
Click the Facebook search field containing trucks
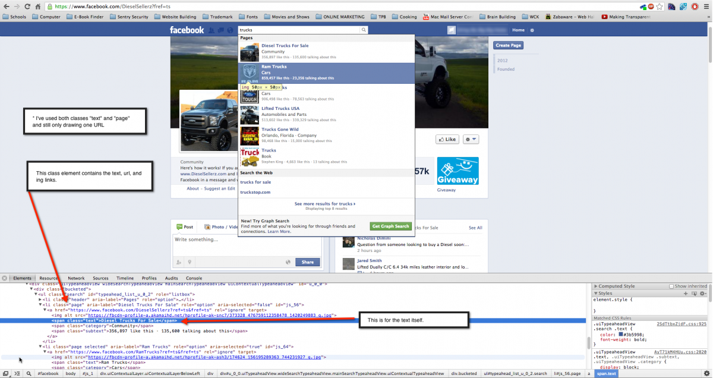pyautogui.click(x=299, y=30)
